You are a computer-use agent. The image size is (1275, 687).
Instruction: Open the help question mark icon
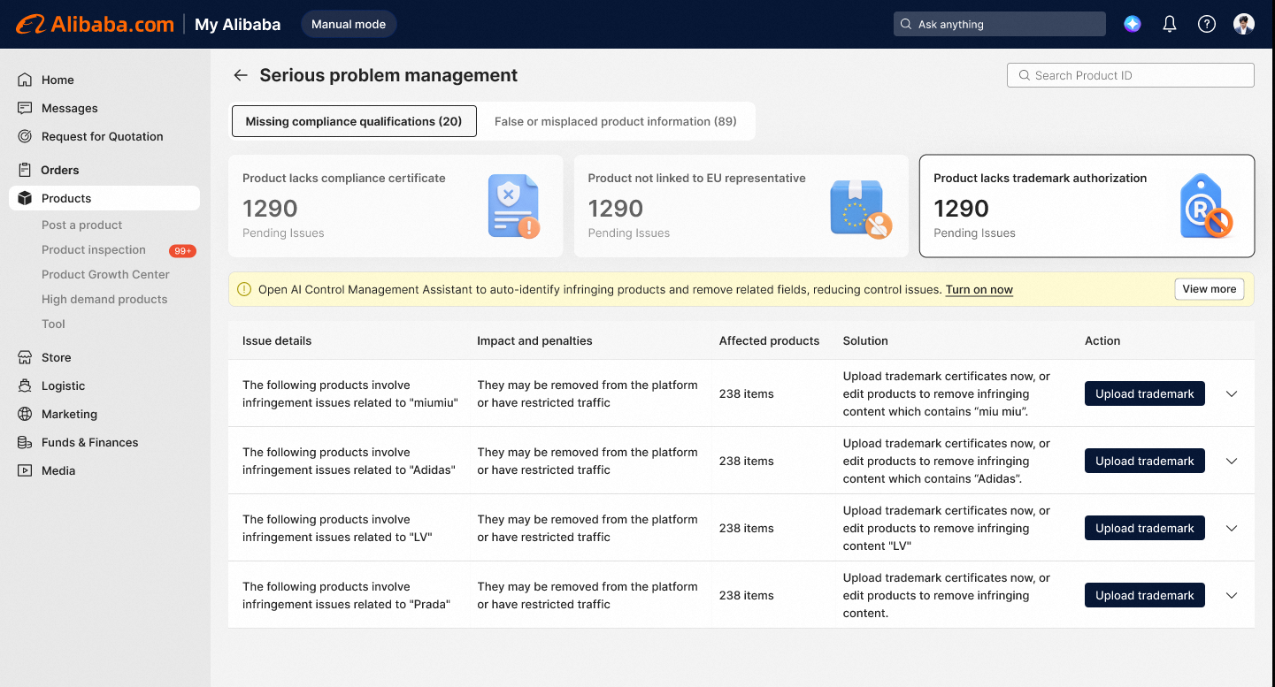tap(1207, 24)
